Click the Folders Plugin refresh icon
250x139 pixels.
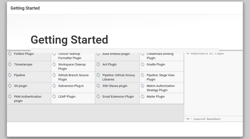coord(10,53)
